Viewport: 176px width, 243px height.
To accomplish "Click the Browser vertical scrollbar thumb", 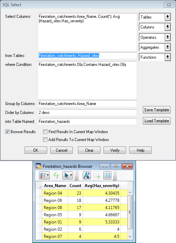I will [130, 212].
